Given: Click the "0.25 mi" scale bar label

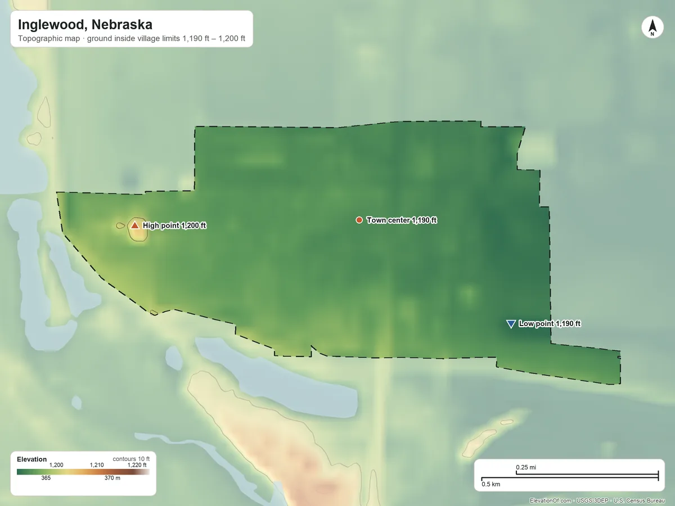Looking at the screenshot, I should 526,467.
